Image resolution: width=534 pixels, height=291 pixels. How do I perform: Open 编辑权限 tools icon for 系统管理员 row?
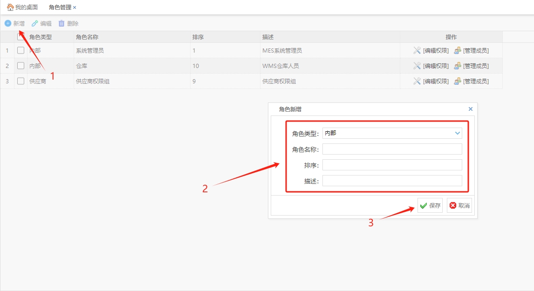pyautogui.click(x=417, y=50)
